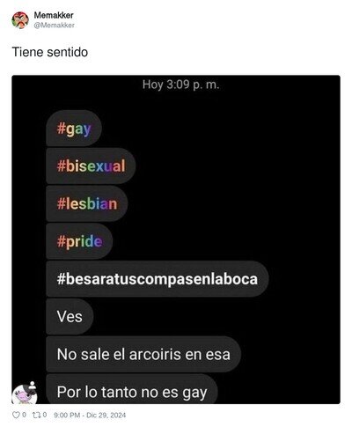Image resolution: width=352 pixels, height=427 pixels.
Task: Open the 9:00 PM - Dic 29, 2024 timestamp
Action: (90, 416)
